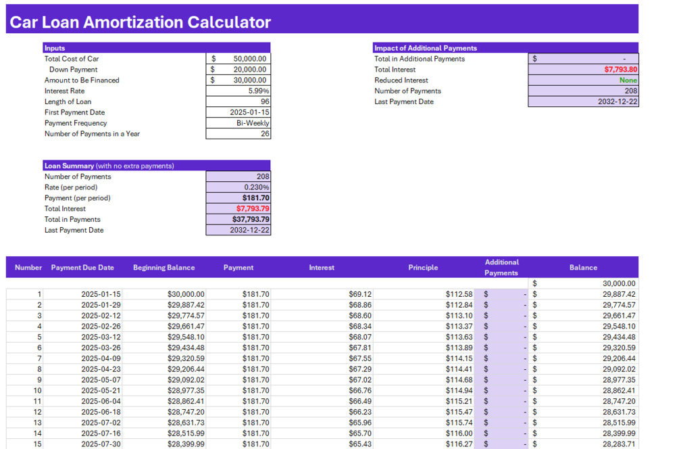
Task: Click Loan Summary Last Payment Date 2032-12-22
Action: coord(238,230)
